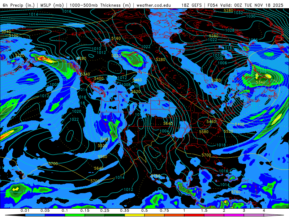The height and width of the screenshot is (217, 289).
Task: Click the '5160' thickness contour label
Action: coord(116,38)
